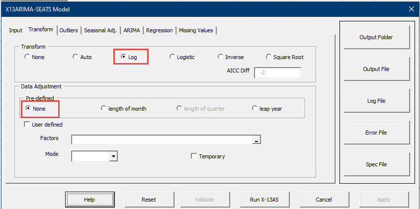Choose the Auto transform option
Screen dimensions: 420x209
tap(82, 57)
